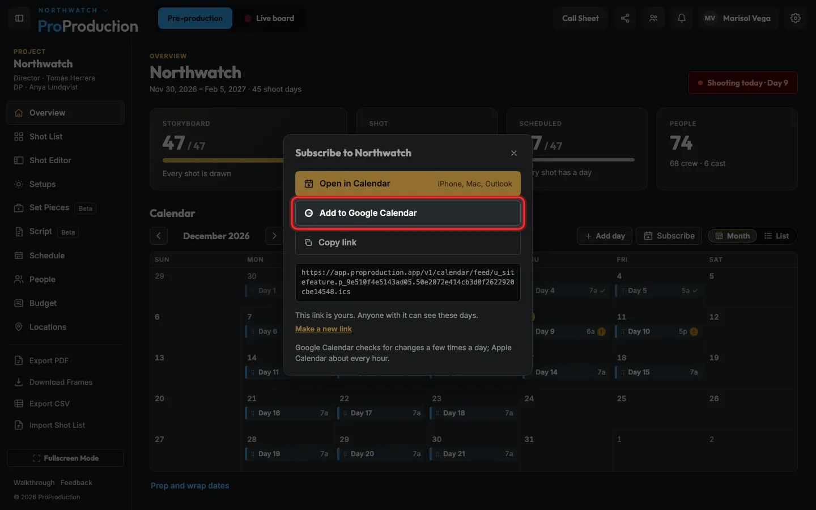Open Day 20 event on December 29

pos(381,454)
